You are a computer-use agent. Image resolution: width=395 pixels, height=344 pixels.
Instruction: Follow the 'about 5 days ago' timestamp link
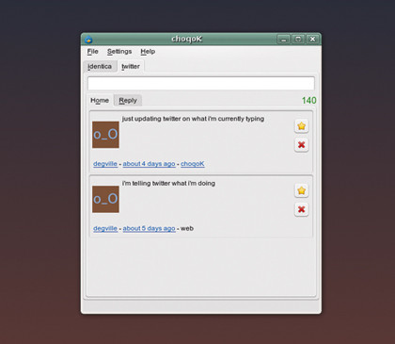coord(149,228)
